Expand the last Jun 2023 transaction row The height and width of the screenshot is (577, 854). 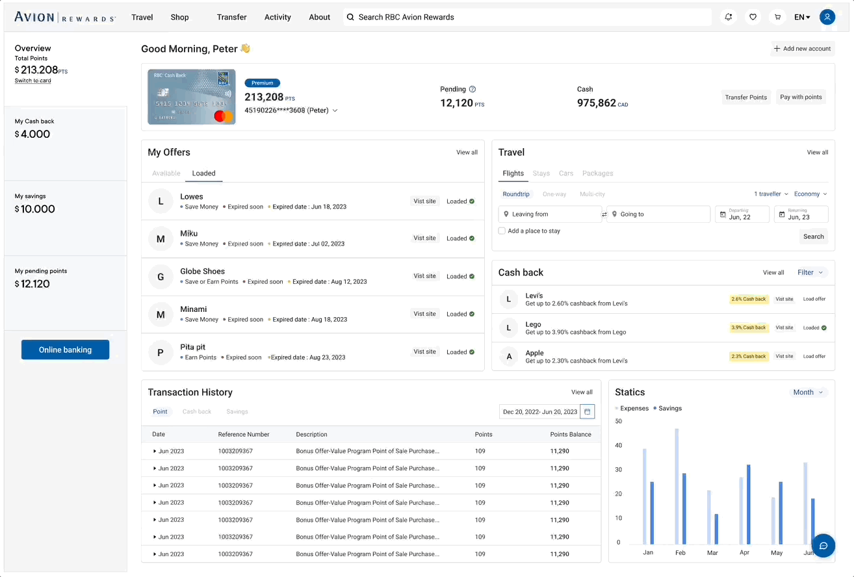[x=155, y=554]
